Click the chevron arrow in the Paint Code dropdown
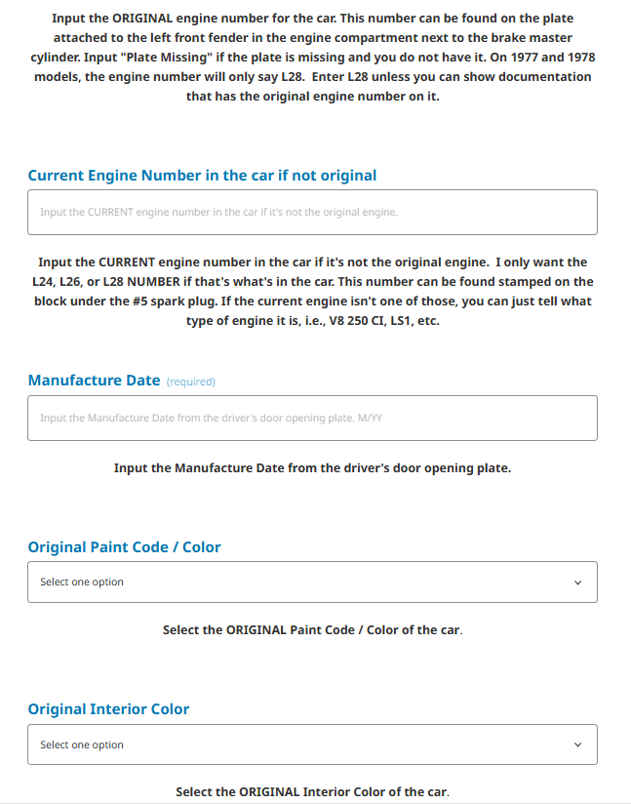This screenshot has width=631, height=804. [x=577, y=583]
